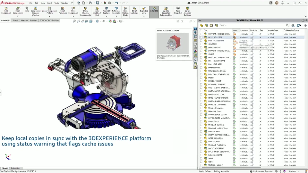The height and width of the screenshot is (173, 308).
Task: Pin the 3DEXPERIENCE panel with pushpin
Action: [x=306, y=21]
